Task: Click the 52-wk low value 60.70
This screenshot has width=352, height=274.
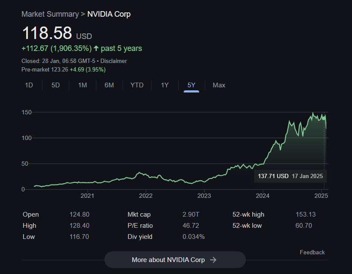Action: click(304, 226)
